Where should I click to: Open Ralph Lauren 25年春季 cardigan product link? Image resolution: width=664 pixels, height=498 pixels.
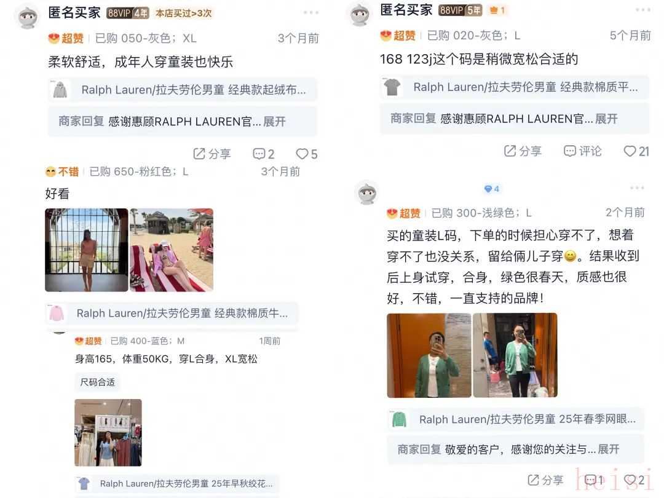pos(515,419)
